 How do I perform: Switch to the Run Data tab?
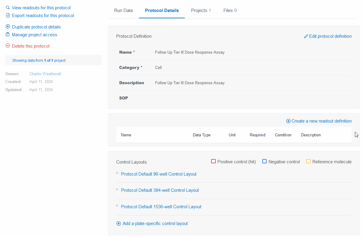[x=123, y=10]
